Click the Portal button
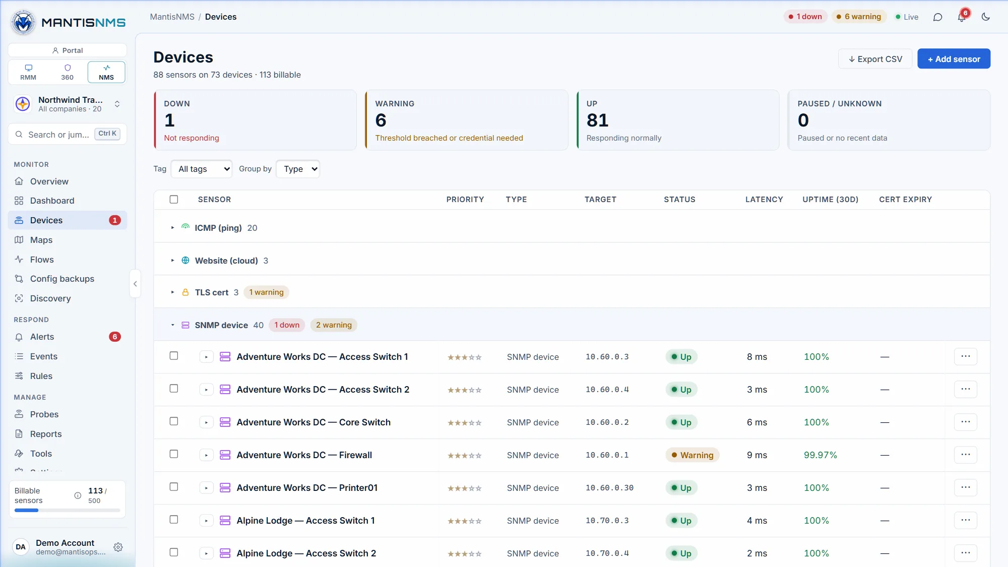1008x567 pixels. [x=68, y=50]
